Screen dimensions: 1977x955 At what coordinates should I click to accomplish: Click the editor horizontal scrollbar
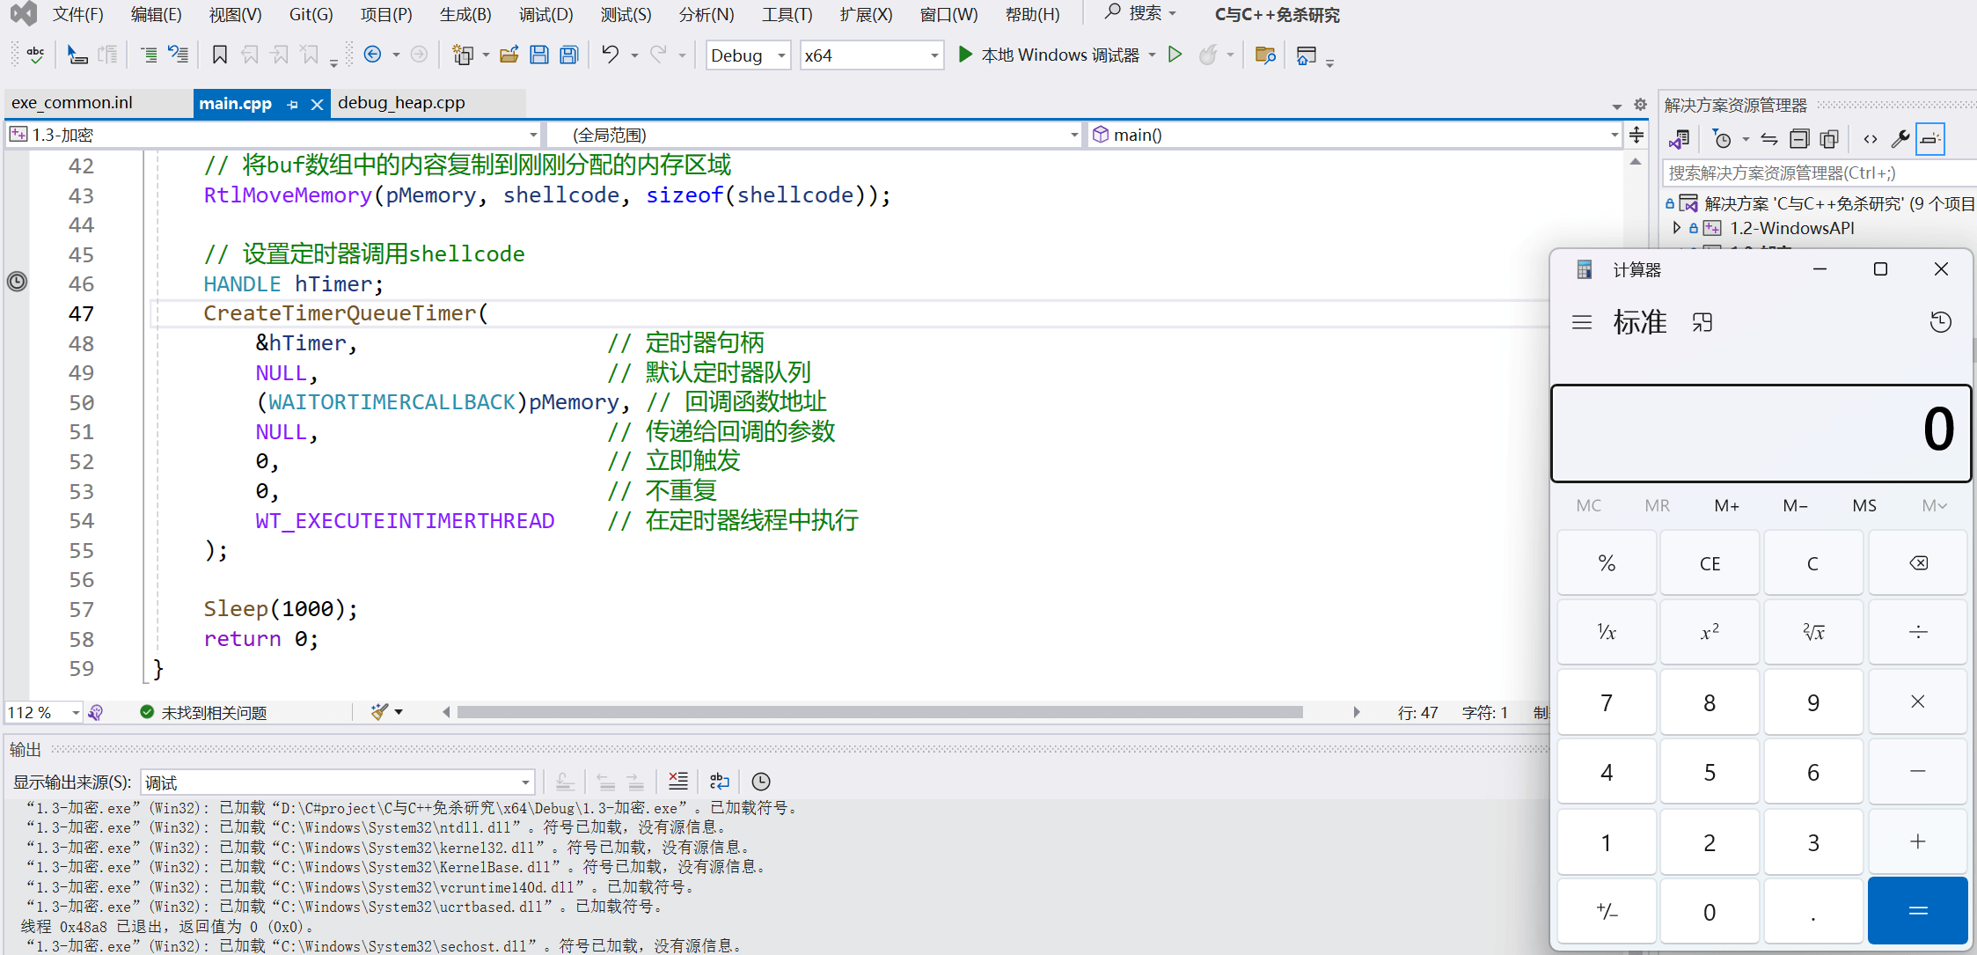tap(880, 712)
